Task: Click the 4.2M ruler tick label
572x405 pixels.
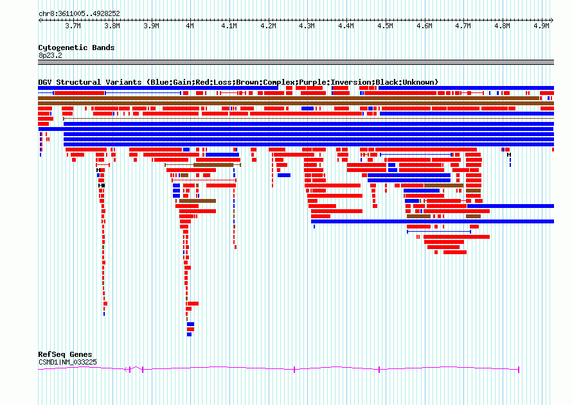Action: 268,26
